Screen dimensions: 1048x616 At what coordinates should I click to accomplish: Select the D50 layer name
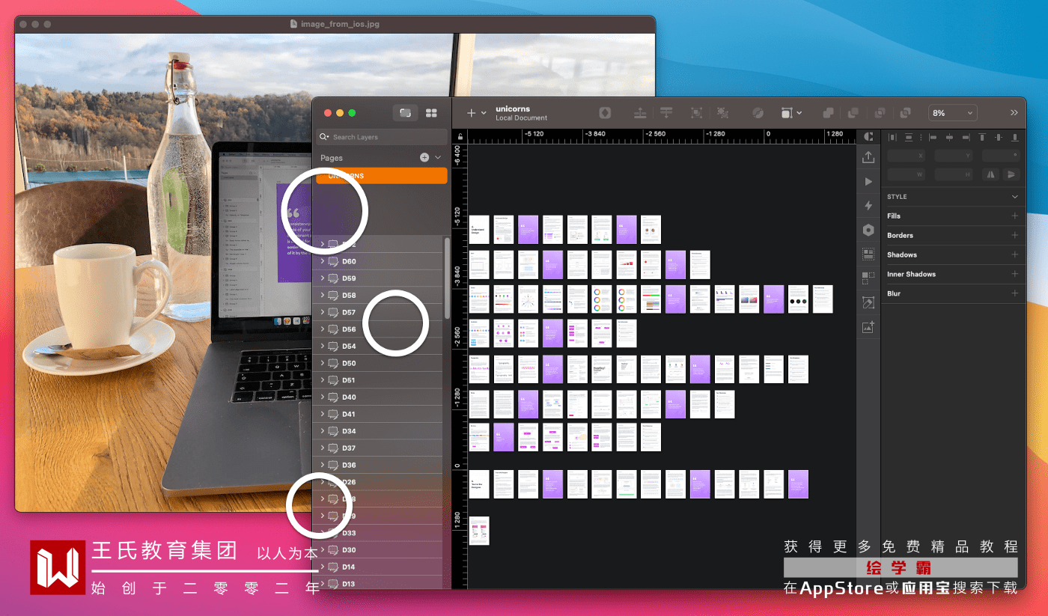(x=349, y=363)
